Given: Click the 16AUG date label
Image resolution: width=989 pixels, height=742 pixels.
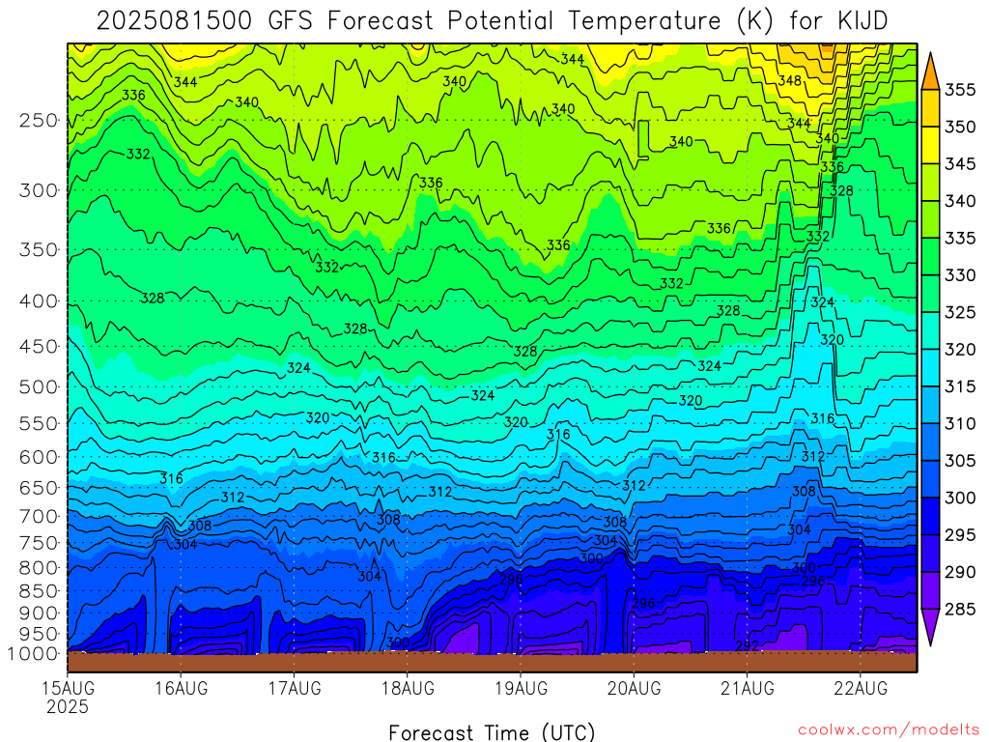Looking at the screenshot, I should [x=181, y=688].
